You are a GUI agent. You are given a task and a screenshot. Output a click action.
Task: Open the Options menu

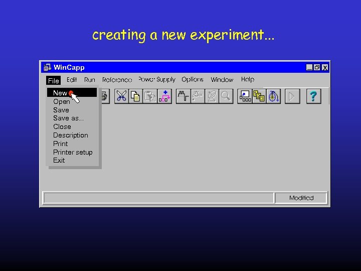coord(193,79)
